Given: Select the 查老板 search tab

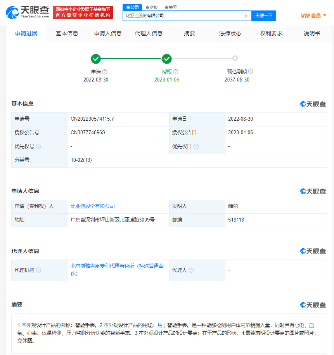Looking at the screenshot, I should click(152, 7).
